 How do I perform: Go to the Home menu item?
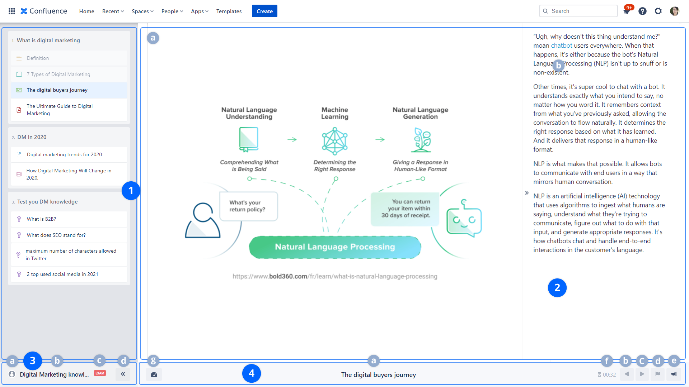(86, 11)
